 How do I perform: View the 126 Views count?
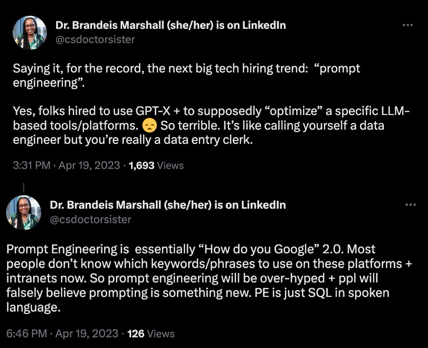pos(151,334)
